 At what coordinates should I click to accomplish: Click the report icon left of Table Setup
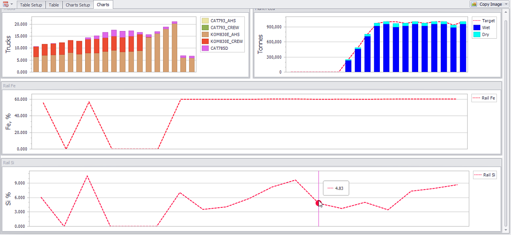tap(6, 4)
